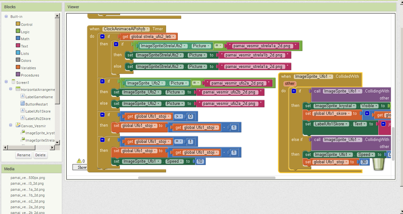Click the Blocks panel header
403x214 pixels.
point(32,7)
